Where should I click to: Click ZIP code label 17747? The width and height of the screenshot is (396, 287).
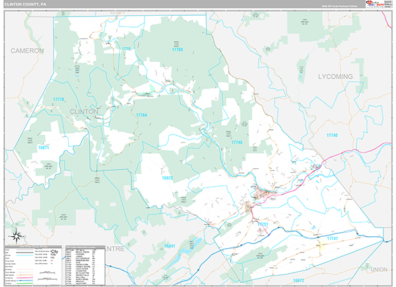tap(333, 238)
